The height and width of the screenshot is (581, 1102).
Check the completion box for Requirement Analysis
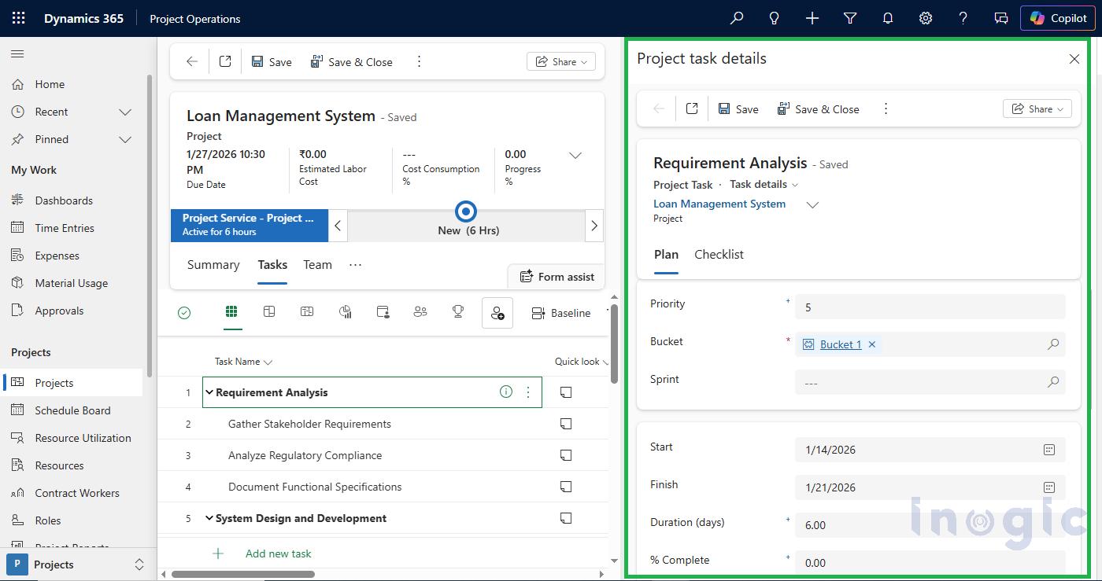[566, 392]
